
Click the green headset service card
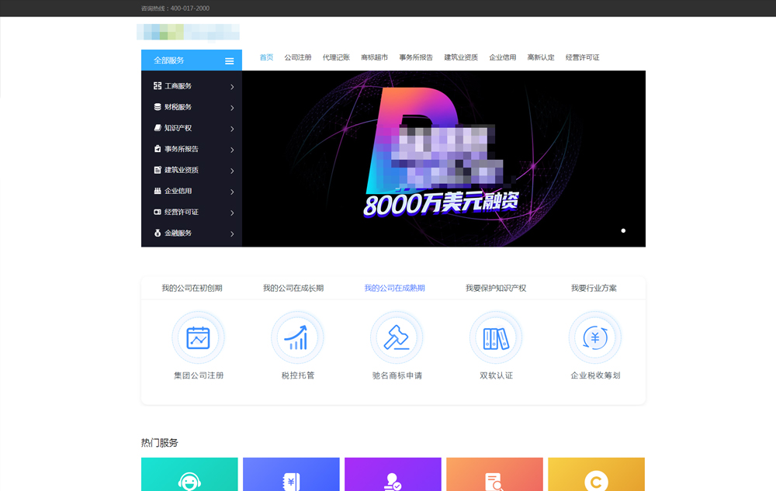[x=189, y=475]
